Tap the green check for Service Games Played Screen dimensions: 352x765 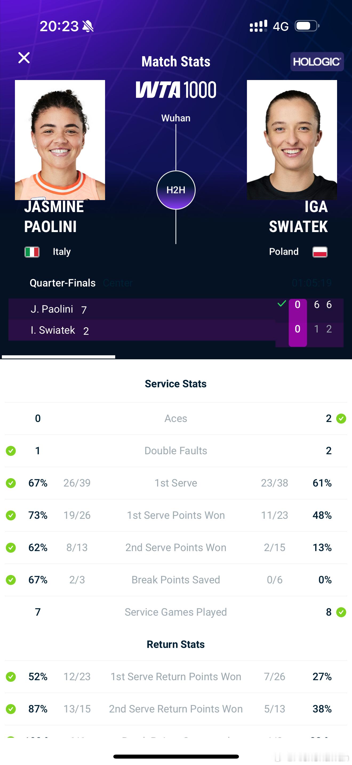point(341,612)
